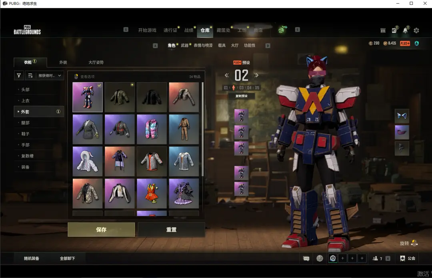Open the teal profile icon next to PLUS+
The width and height of the screenshot is (432, 278).
point(416,43)
